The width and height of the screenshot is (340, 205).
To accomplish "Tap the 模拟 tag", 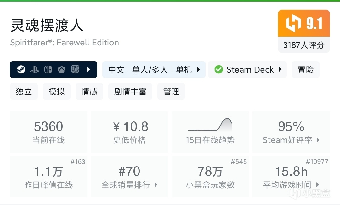I will 57,91.
